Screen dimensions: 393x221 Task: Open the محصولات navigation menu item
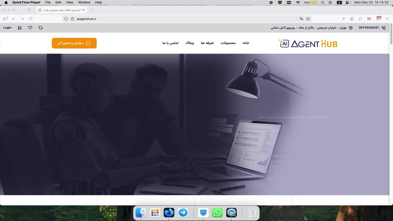coord(228,43)
